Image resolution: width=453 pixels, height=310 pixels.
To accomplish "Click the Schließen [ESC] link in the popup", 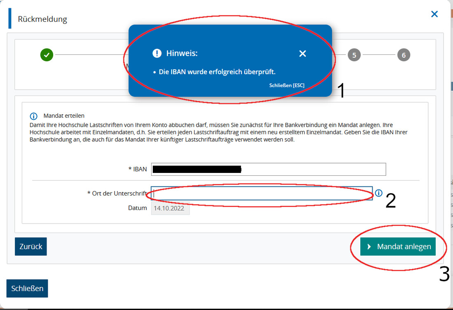I will (x=287, y=85).
